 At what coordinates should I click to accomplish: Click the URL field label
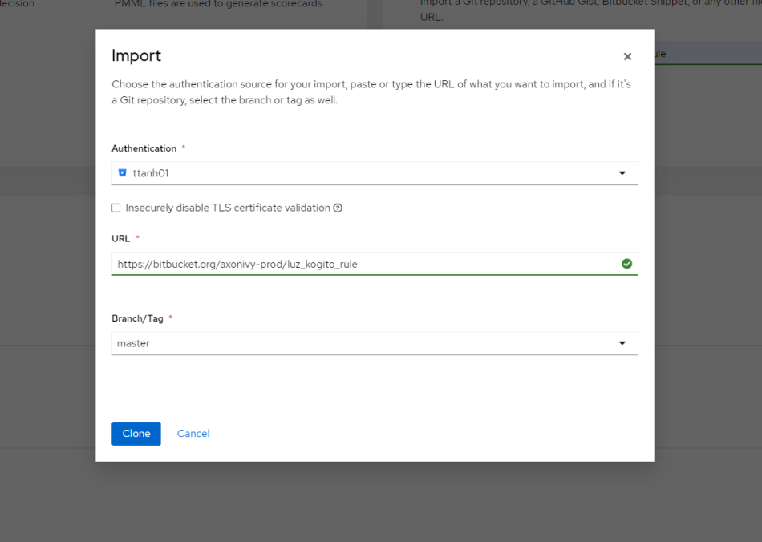click(x=121, y=238)
